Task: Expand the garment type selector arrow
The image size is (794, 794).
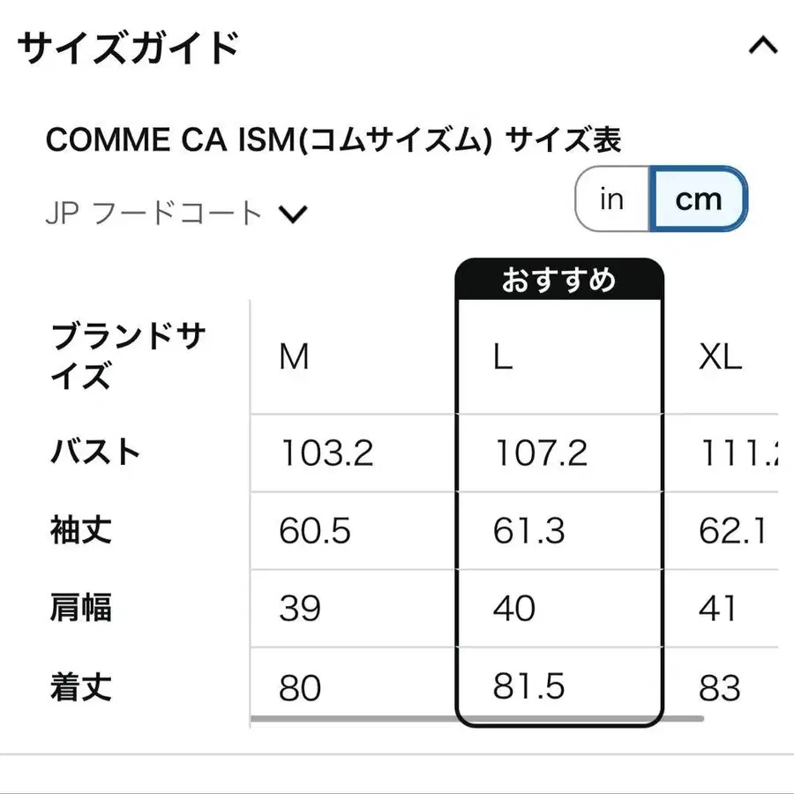Action: [296, 212]
